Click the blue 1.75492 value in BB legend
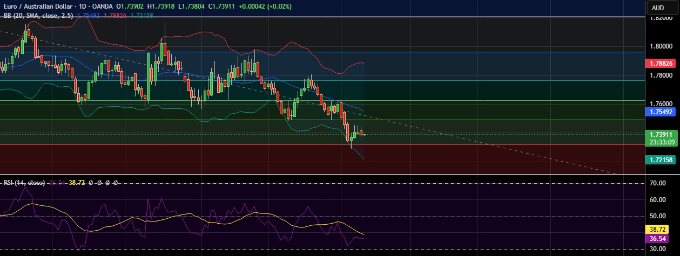The width and height of the screenshot is (680, 256). [x=87, y=15]
